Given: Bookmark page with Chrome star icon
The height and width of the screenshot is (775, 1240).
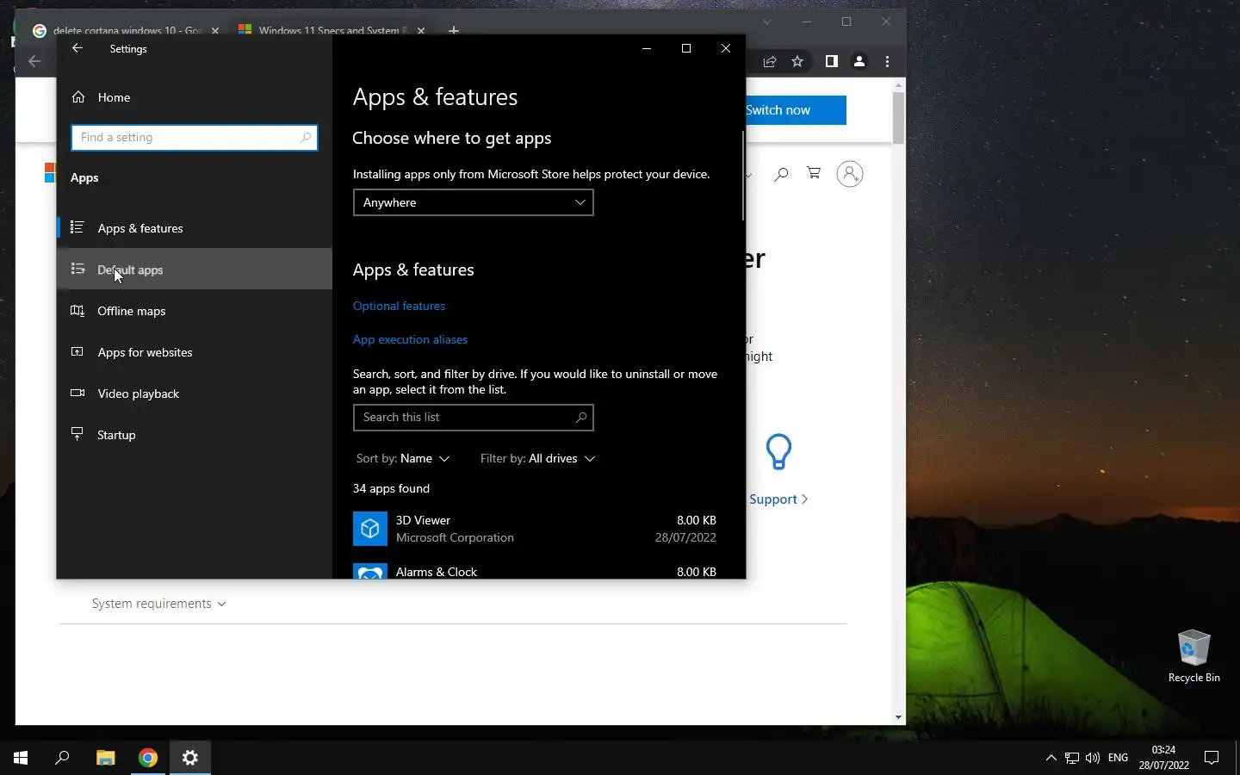Looking at the screenshot, I should point(797,61).
